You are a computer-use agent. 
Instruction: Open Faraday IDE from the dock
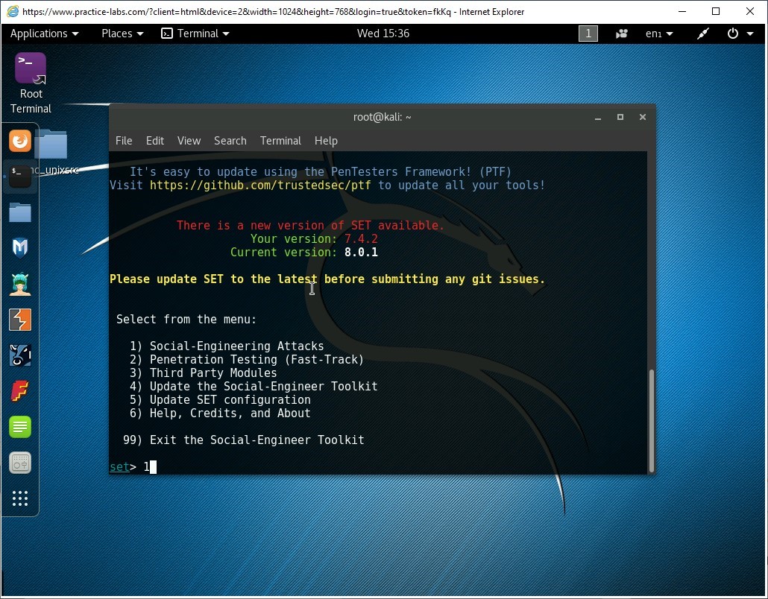(x=20, y=391)
